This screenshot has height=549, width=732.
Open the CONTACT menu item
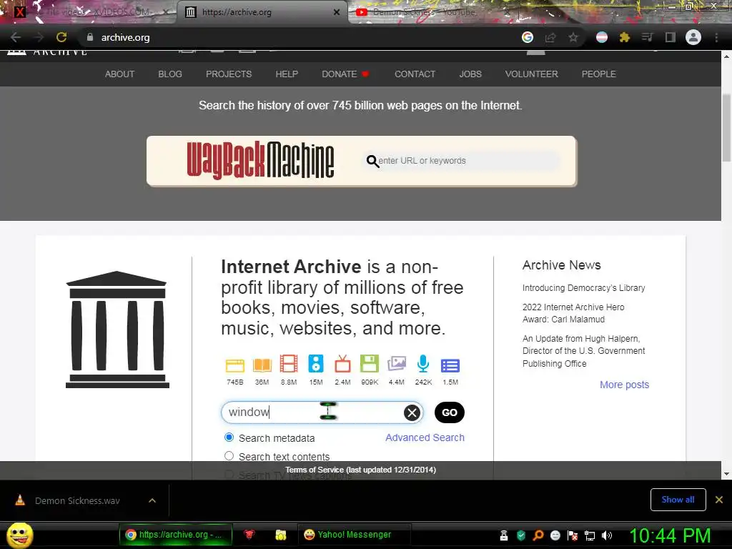point(415,74)
